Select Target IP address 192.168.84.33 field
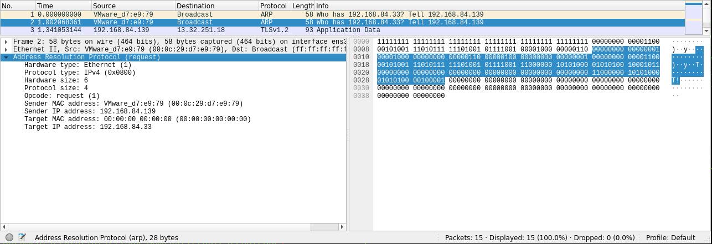Image resolution: width=712 pixels, height=244 pixels. (x=87, y=127)
